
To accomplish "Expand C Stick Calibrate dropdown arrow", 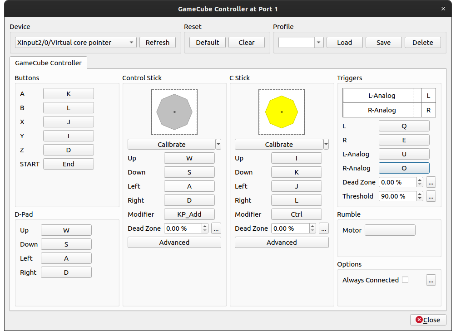I will (326, 145).
